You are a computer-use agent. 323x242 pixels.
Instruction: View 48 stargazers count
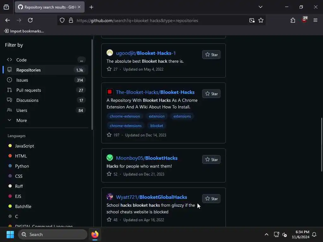[112, 220]
